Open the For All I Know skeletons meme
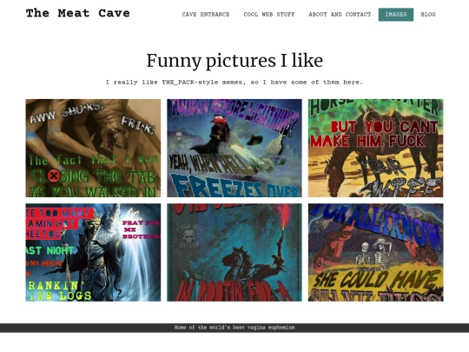This screenshot has width=469, height=352. [x=376, y=252]
